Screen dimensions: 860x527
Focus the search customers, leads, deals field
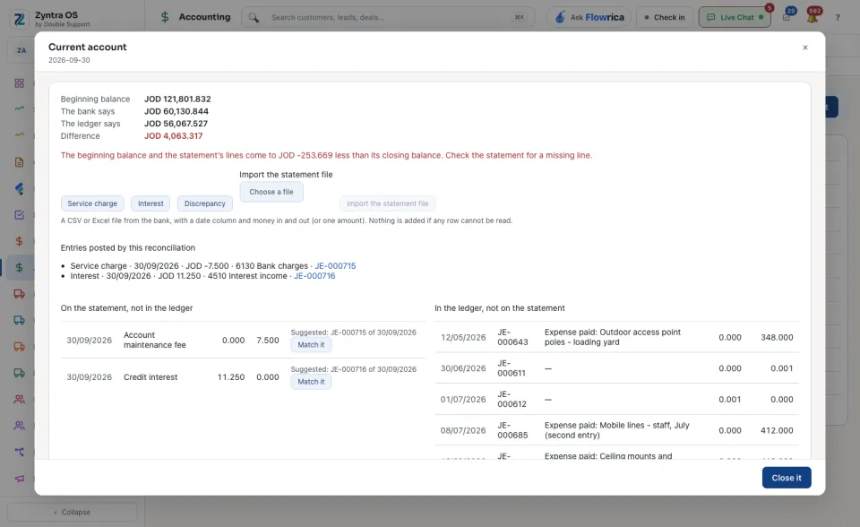(x=388, y=18)
